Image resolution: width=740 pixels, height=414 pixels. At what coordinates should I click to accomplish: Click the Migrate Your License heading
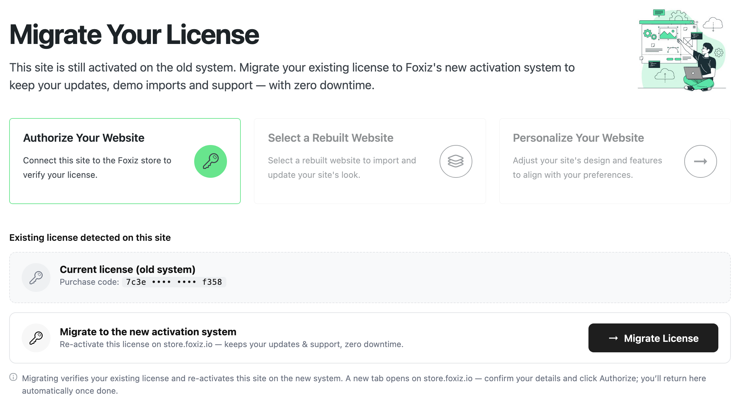coord(134,34)
